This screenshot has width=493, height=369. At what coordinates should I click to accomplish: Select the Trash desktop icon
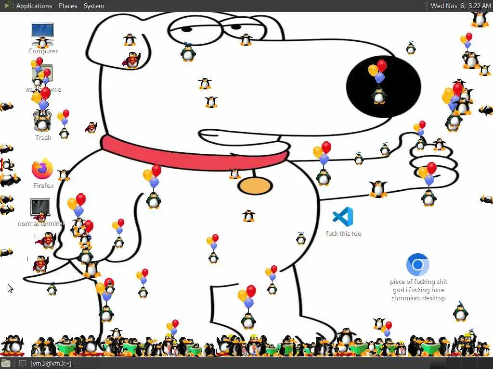pyautogui.click(x=42, y=121)
